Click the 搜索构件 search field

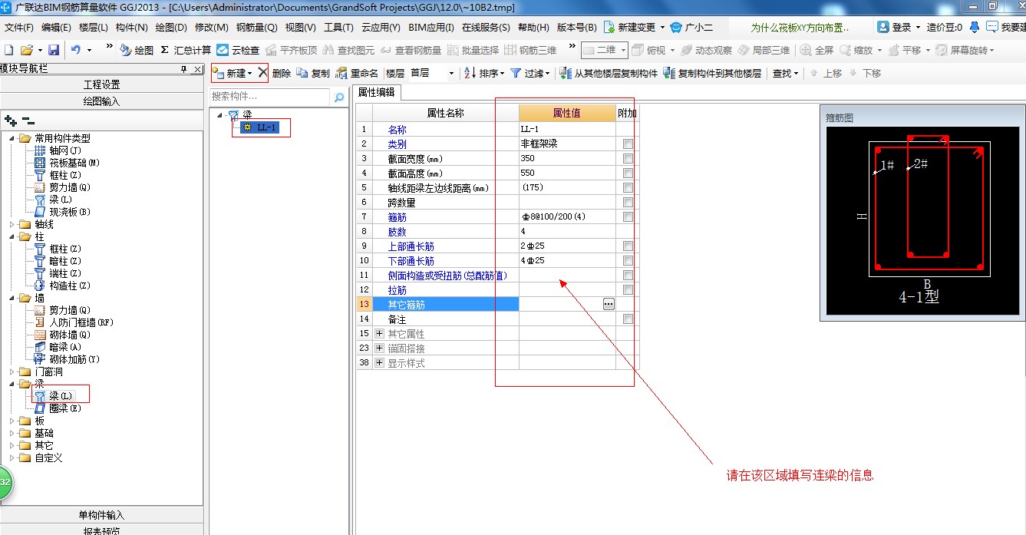[x=269, y=97]
